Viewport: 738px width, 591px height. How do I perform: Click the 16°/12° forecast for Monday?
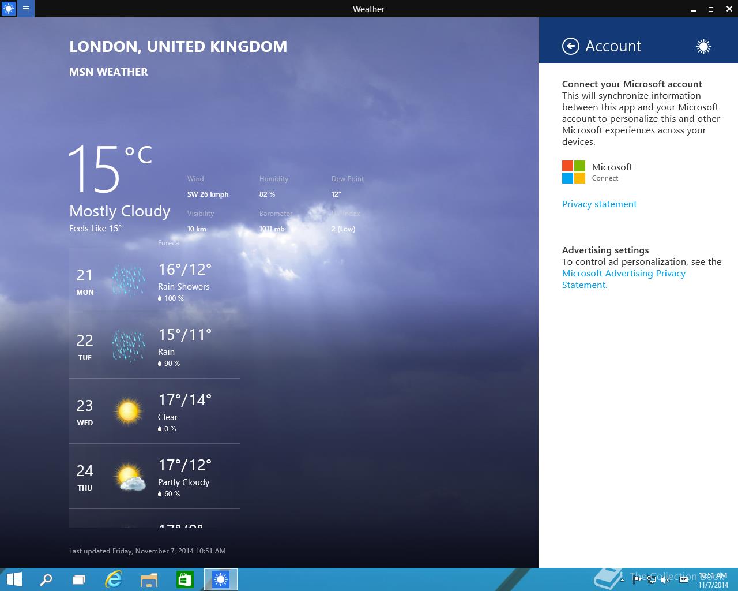[184, 270]
